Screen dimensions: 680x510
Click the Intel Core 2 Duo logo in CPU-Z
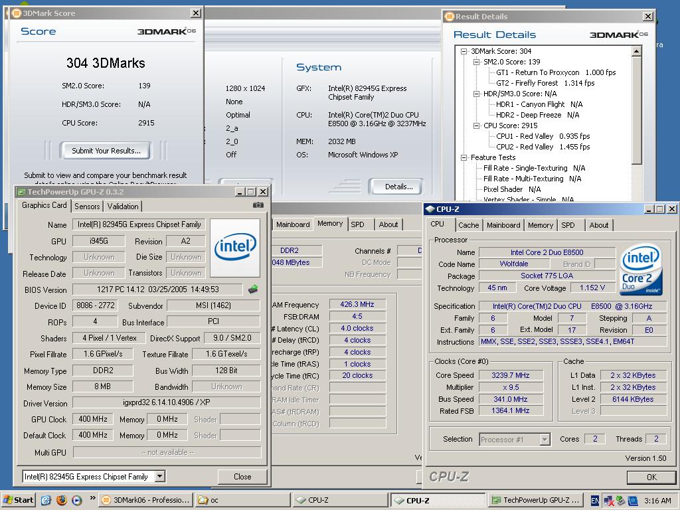(x=641, y=270)
